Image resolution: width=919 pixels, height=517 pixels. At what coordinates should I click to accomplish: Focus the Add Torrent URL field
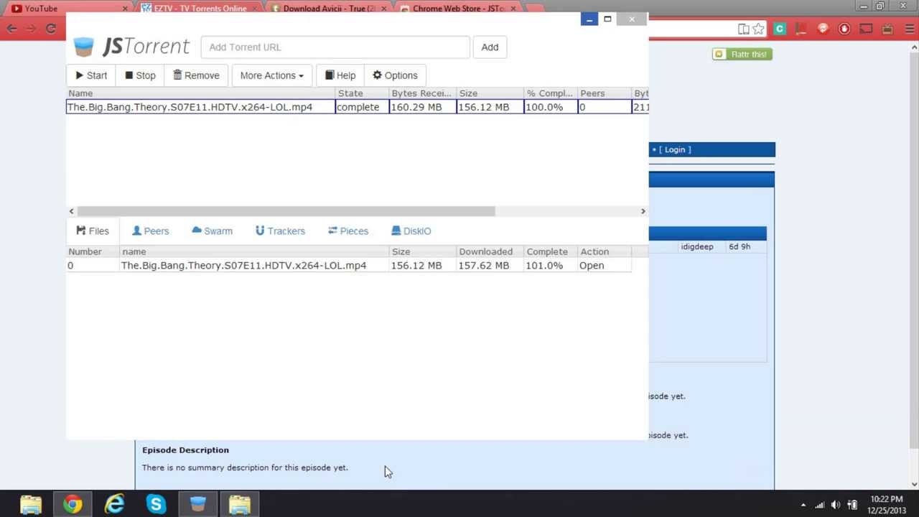[x=335, y=47]
